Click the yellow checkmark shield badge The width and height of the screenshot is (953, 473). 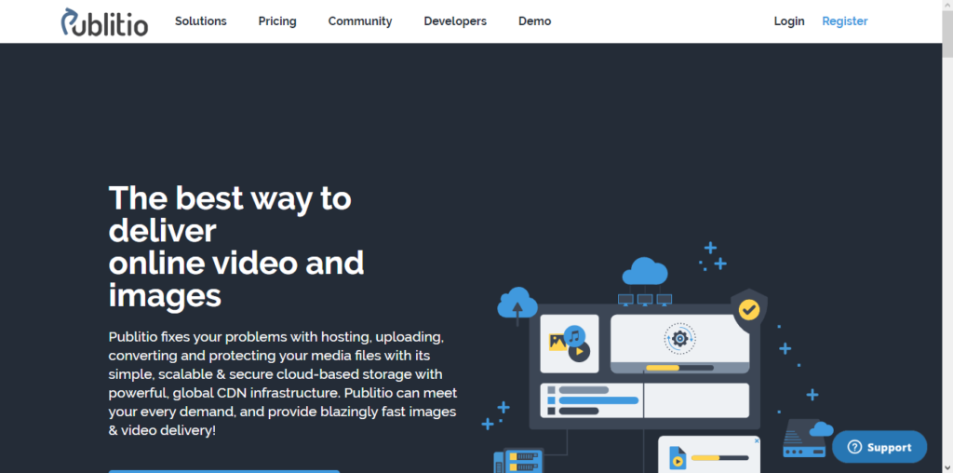tap(749, 310)
